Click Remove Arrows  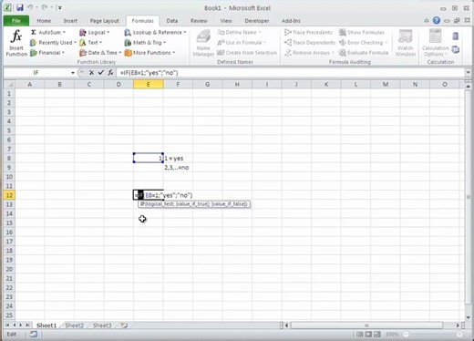[309, 53]
